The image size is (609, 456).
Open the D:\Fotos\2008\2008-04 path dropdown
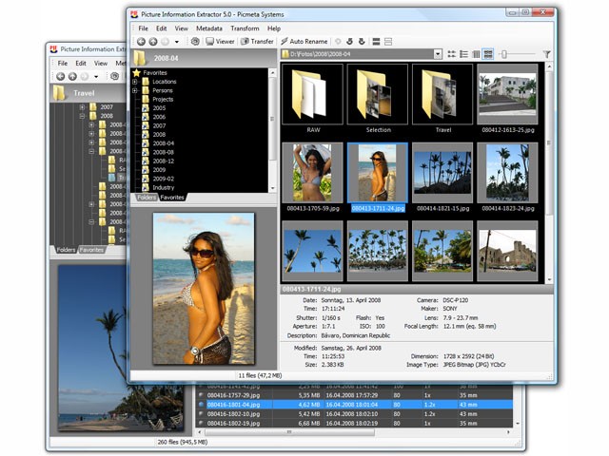[438, 54]
